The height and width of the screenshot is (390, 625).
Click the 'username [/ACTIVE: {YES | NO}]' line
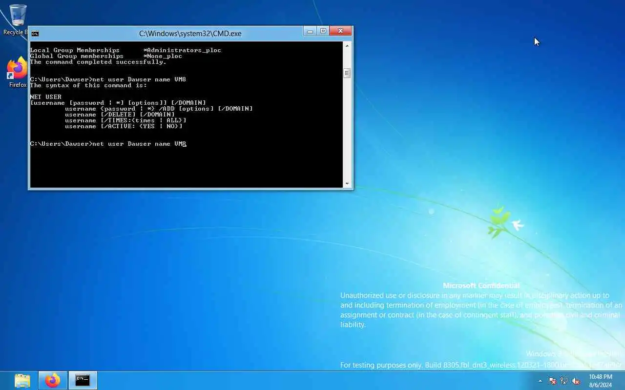[x=124, y=126]
